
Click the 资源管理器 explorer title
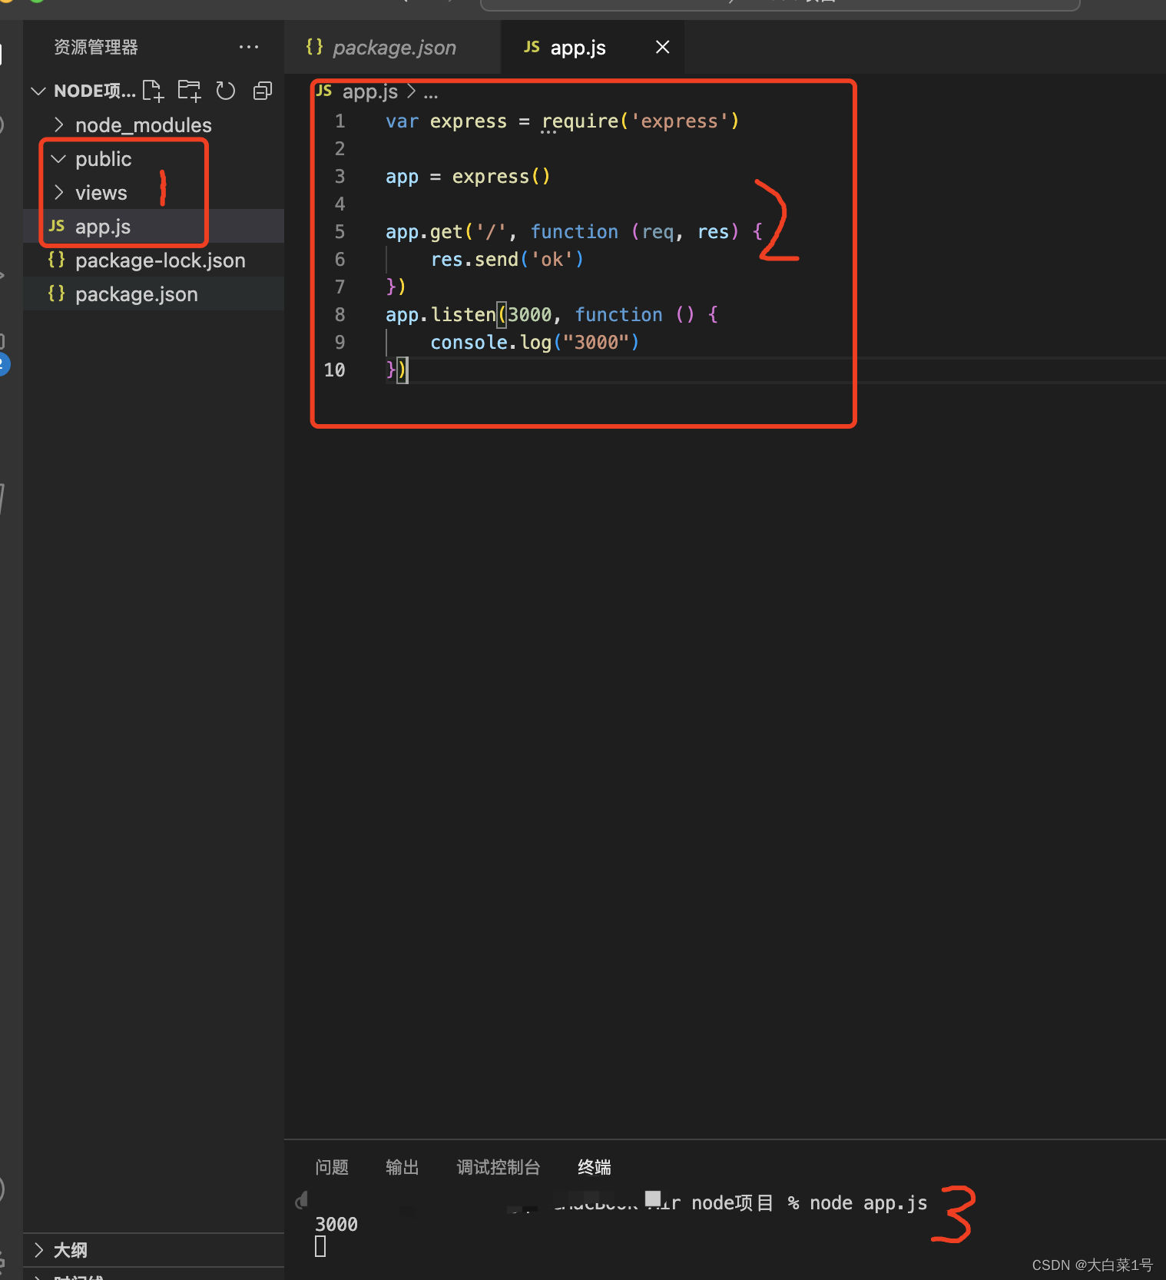point(96,48)
